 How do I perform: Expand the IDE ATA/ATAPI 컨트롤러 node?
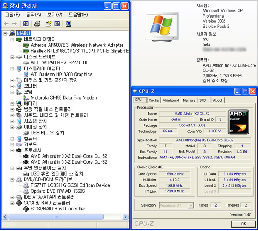(12, 197)
